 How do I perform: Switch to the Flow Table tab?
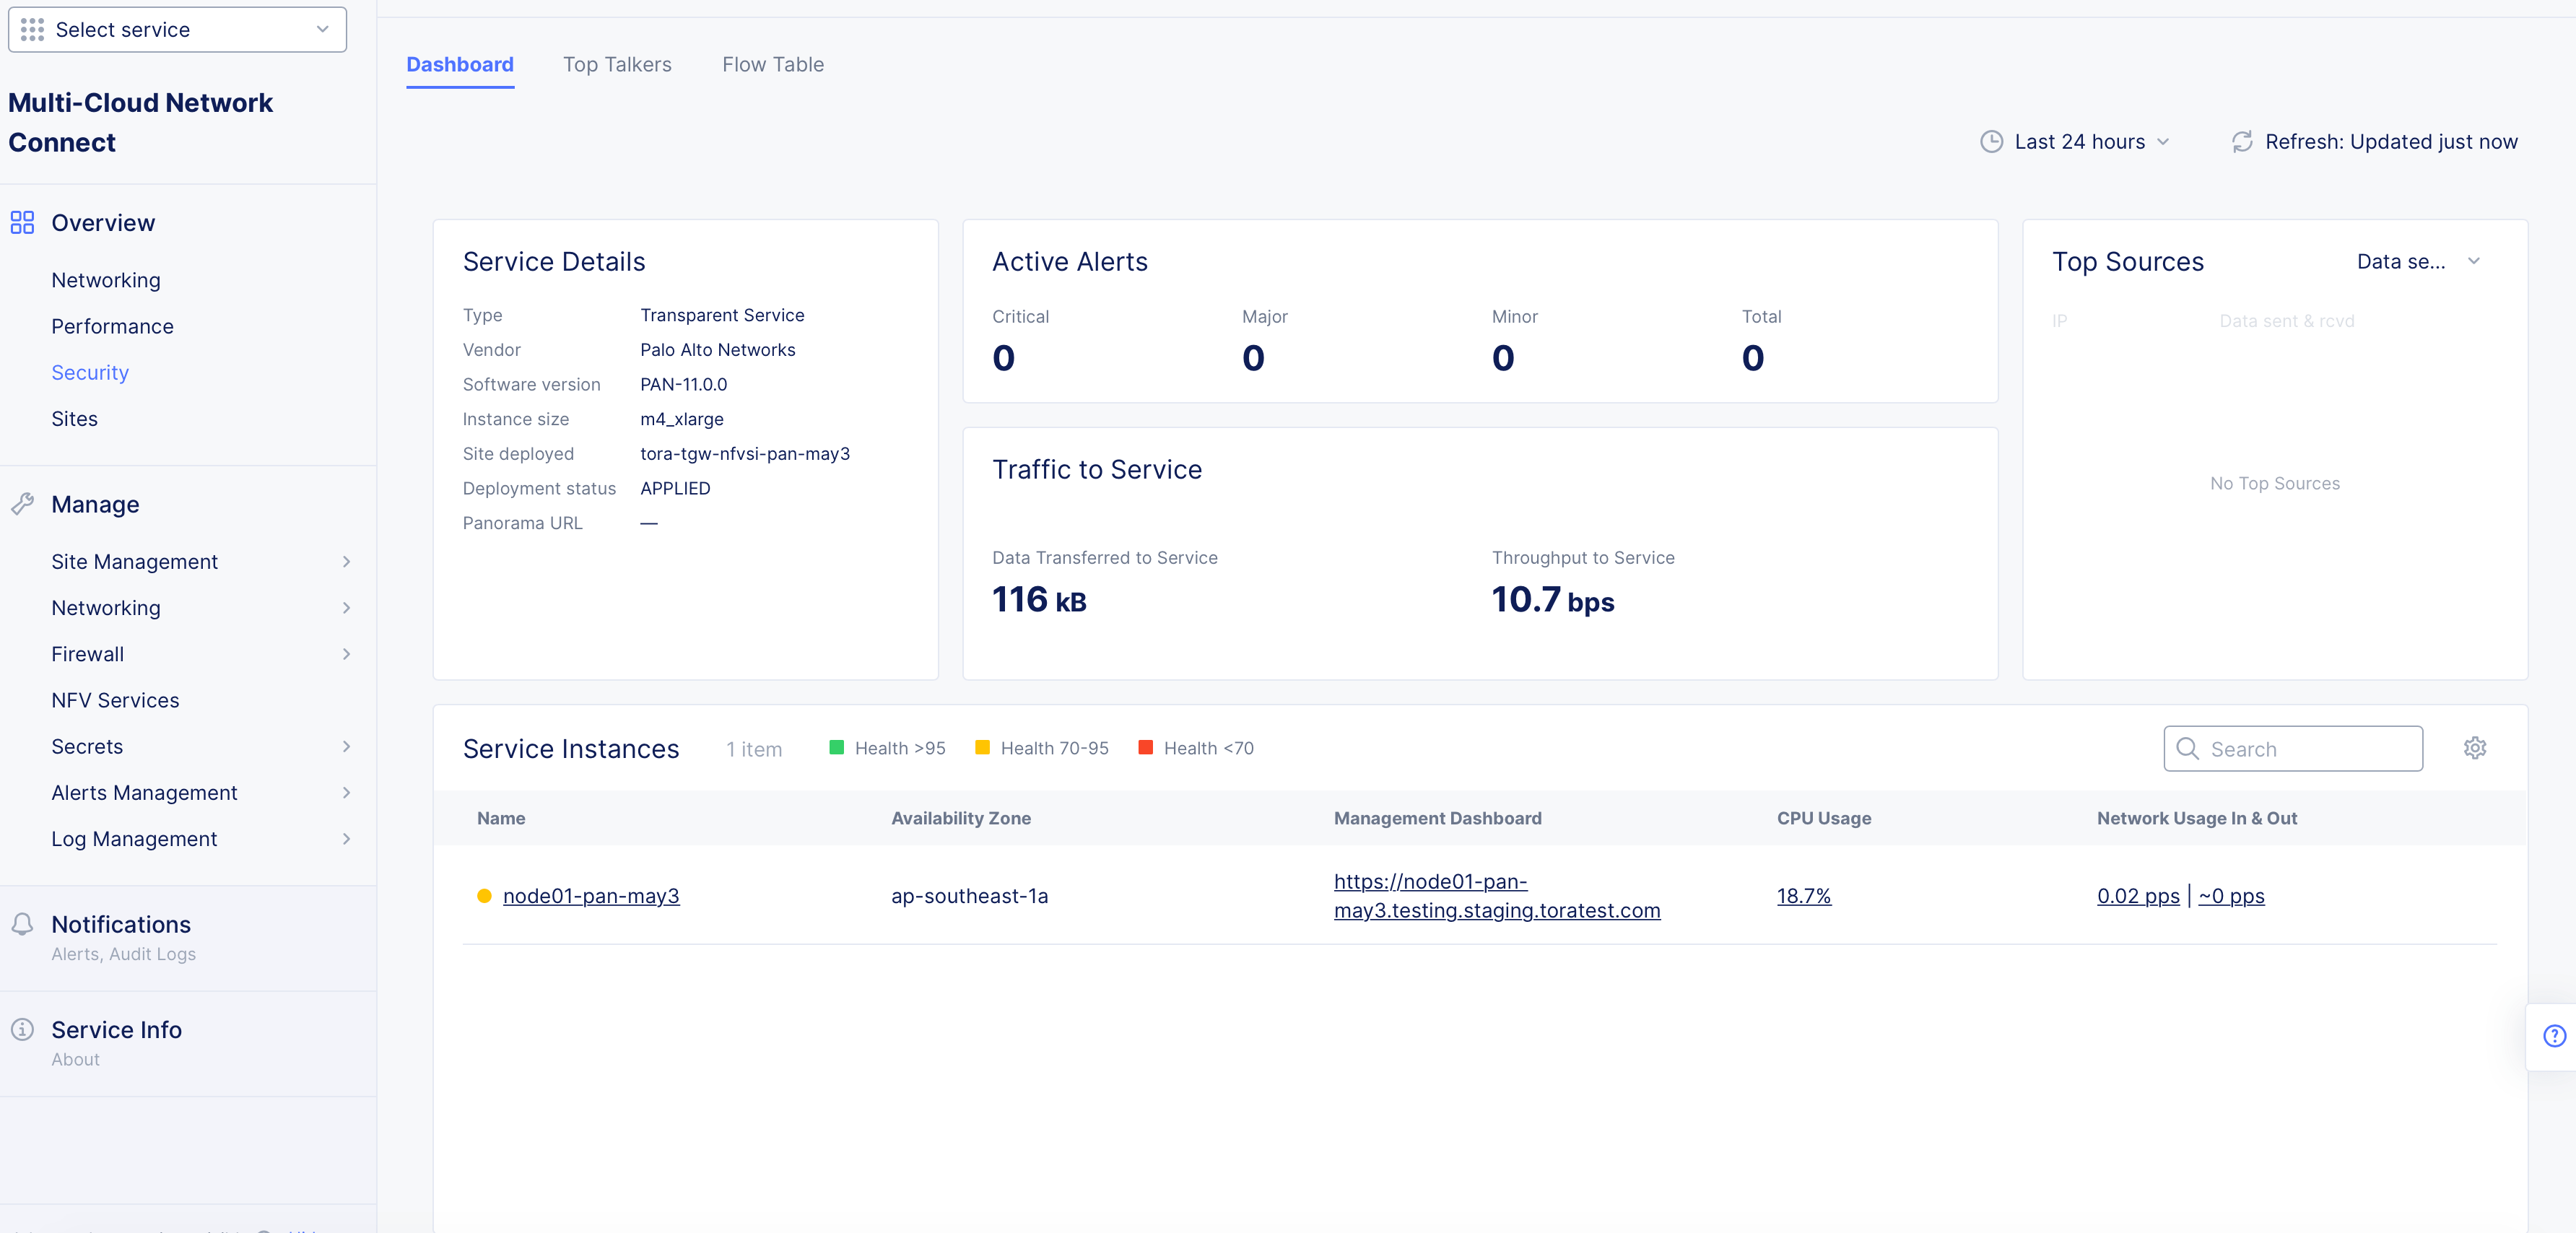pos(772,64)
